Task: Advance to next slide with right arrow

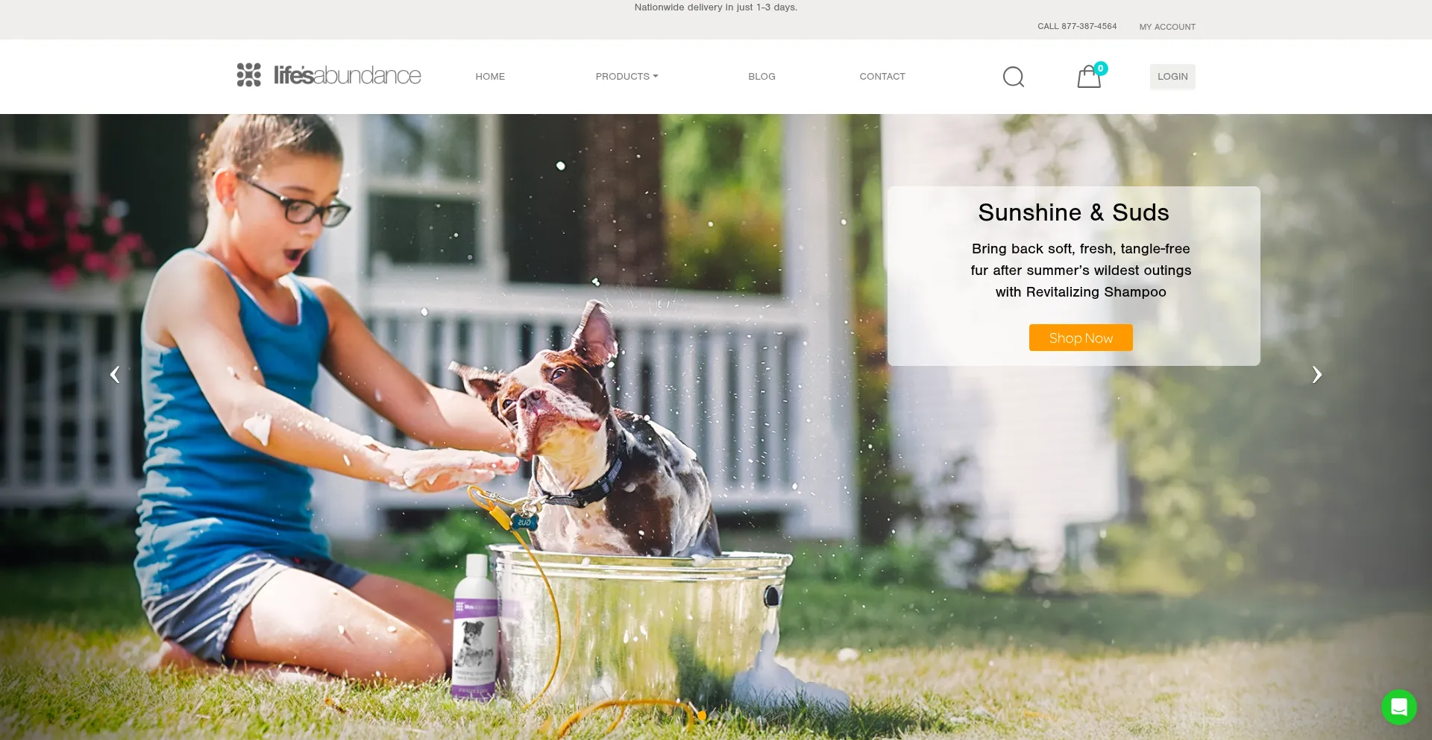Action: [1316, 374]
